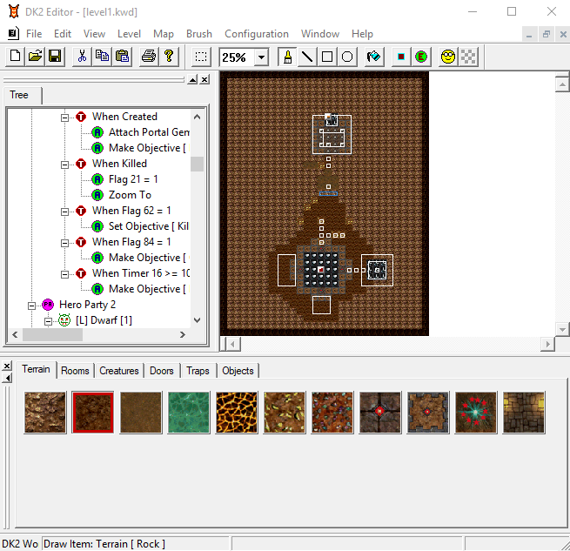Image resolution: width=570 pixels, height=551 pixels.
Task: Open the Map menu
Action: click(x=164, y=34)
